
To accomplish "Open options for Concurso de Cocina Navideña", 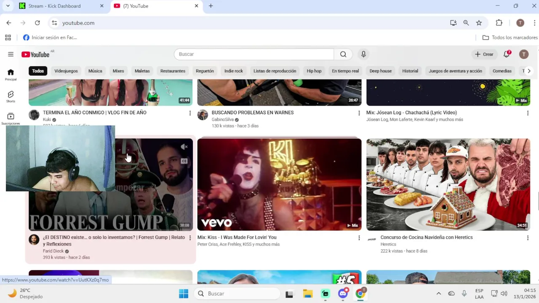I will [528, 238].
